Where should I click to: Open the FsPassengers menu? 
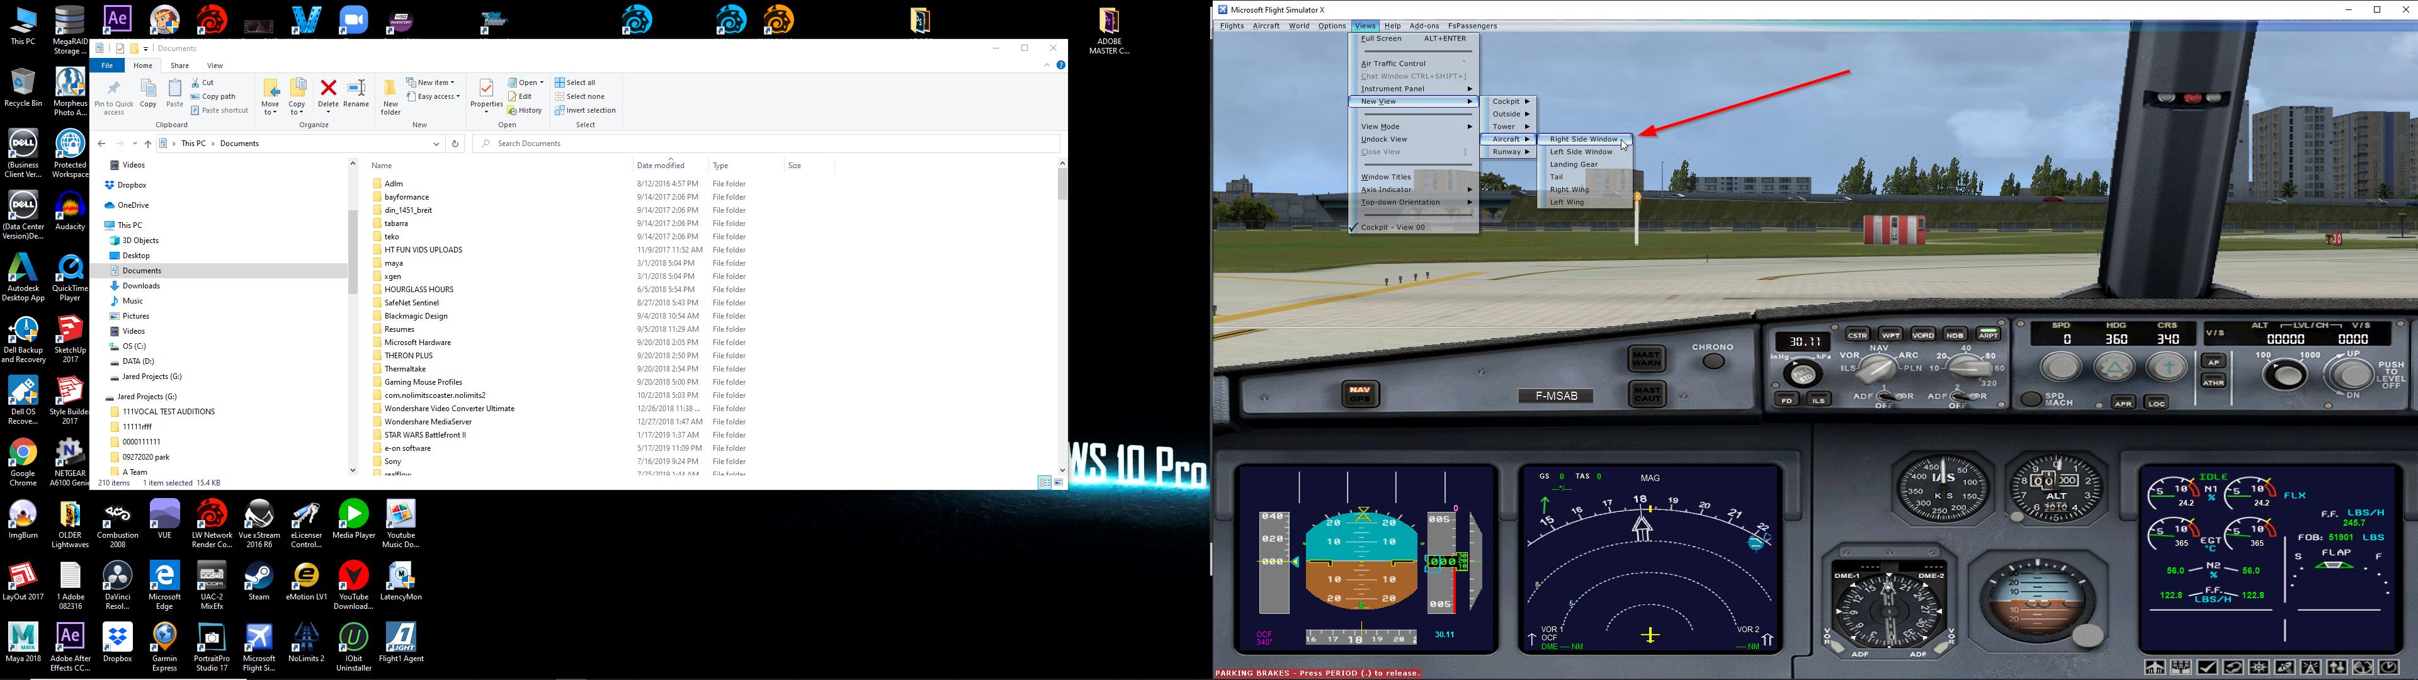click(x=1473, y=26)
